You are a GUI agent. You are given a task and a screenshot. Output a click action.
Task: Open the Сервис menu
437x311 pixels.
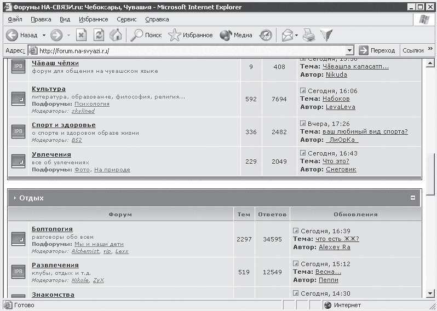click(127, 19)
